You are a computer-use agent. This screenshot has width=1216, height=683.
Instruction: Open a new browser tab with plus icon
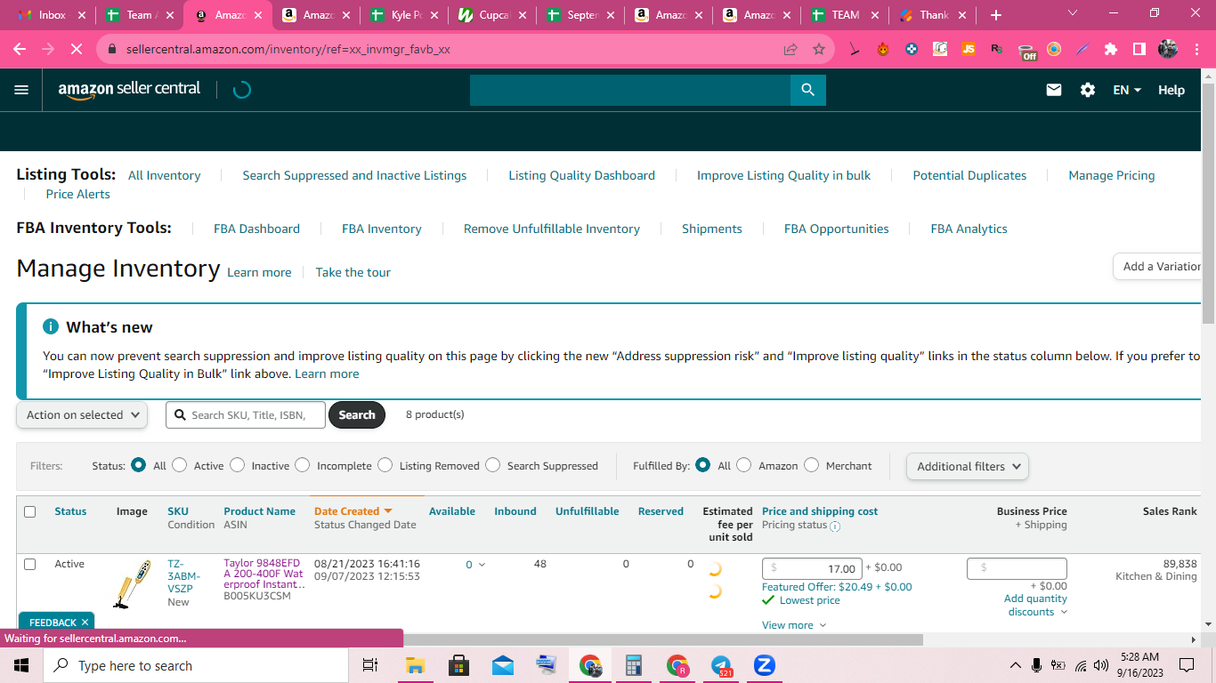(x=996, y=15)
